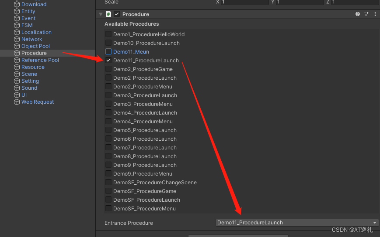Open the Entrance Procedure dropdown
Viewport: 380px width, 237px height.
297,223
